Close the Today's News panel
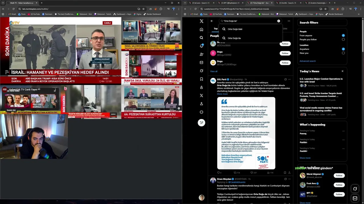Image resolution: width=364 pixels, height=204 pixels. tap(342, 71)
